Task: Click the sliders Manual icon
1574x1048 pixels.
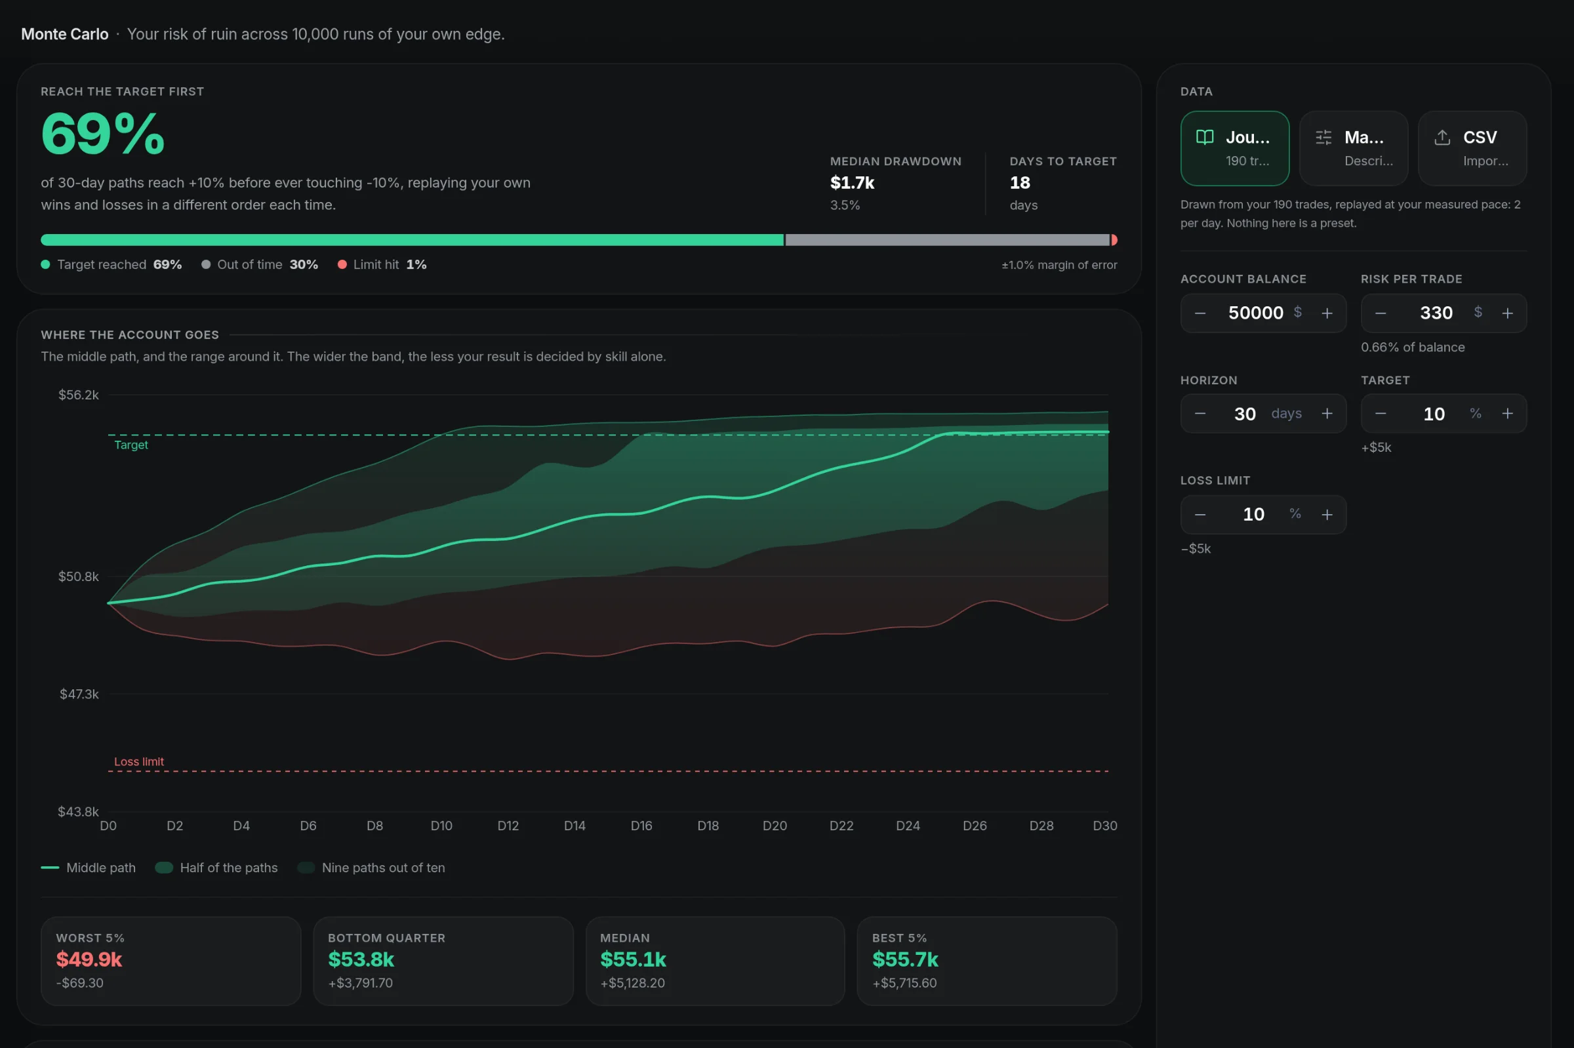Action: (1323, 138)
